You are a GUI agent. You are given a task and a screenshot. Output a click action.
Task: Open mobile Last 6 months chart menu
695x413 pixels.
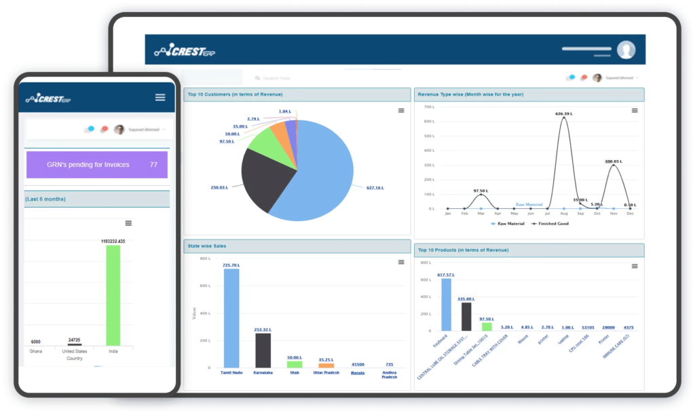pos(128,223)
